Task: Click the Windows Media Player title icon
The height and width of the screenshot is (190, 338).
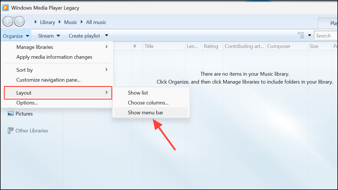Action: (x=5, y=8)
